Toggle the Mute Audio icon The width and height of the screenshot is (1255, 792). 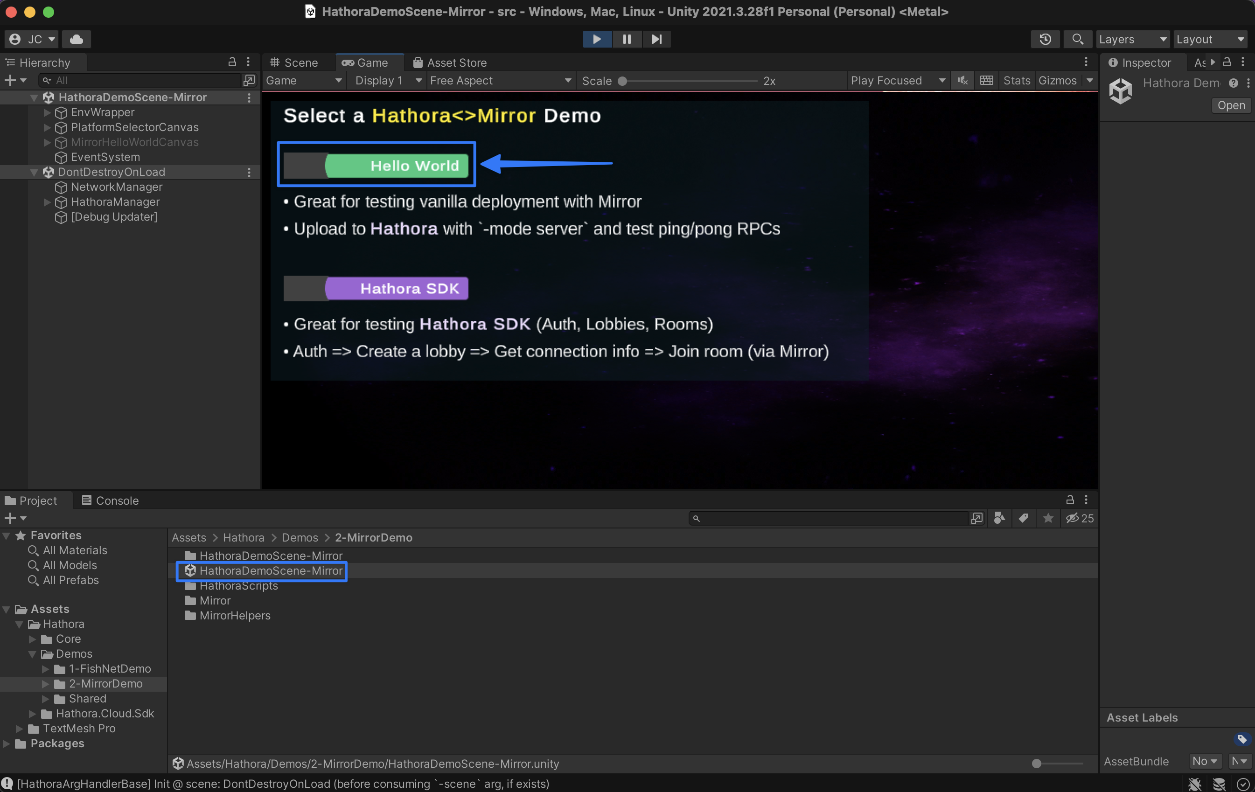(962, 81)
